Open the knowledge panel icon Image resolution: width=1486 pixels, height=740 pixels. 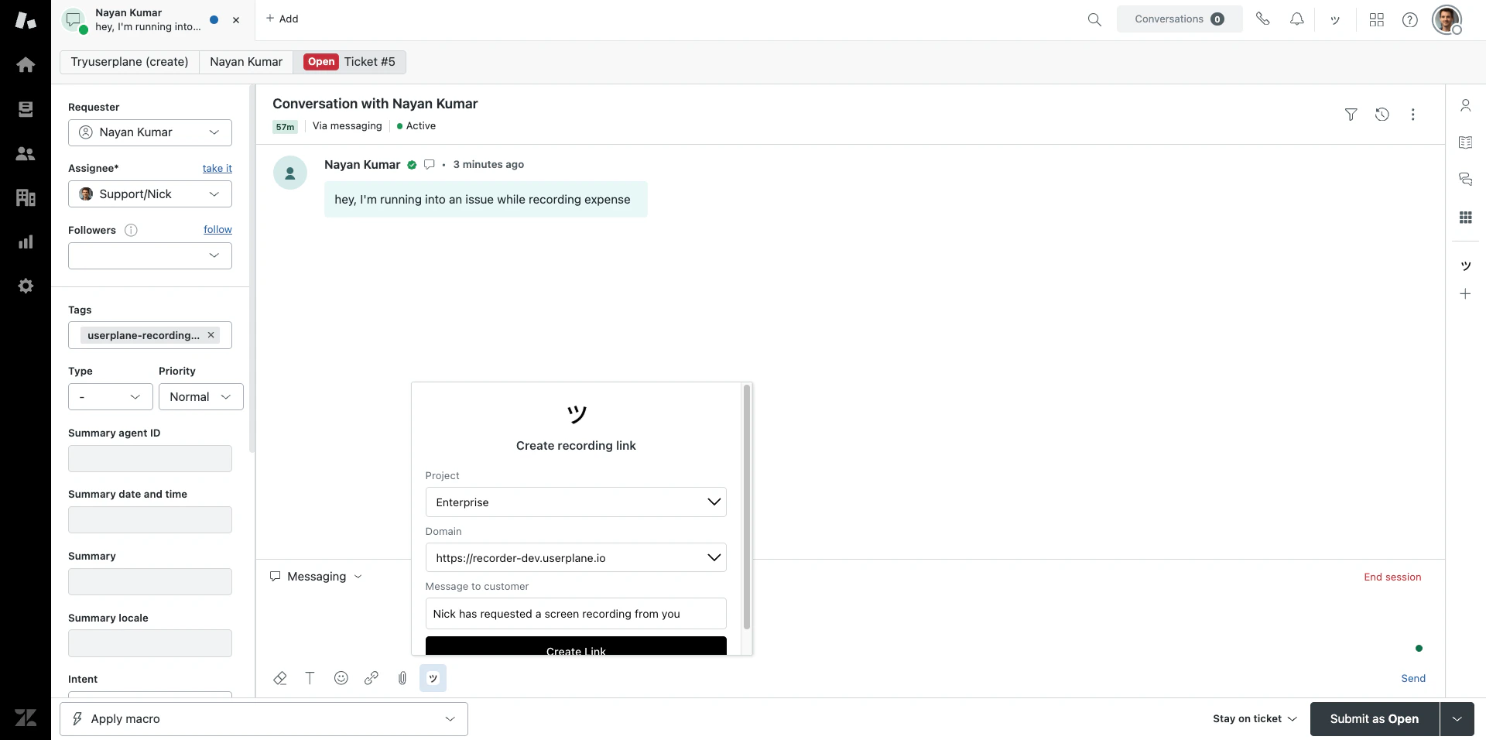pyautogui.click(x=1465, y=142)
